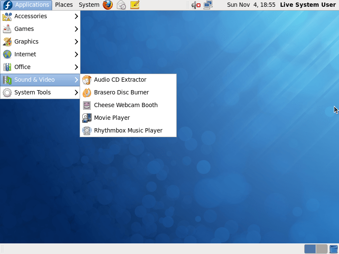Select the System Tools entry

pyautogui.click(x=40, y=93)
